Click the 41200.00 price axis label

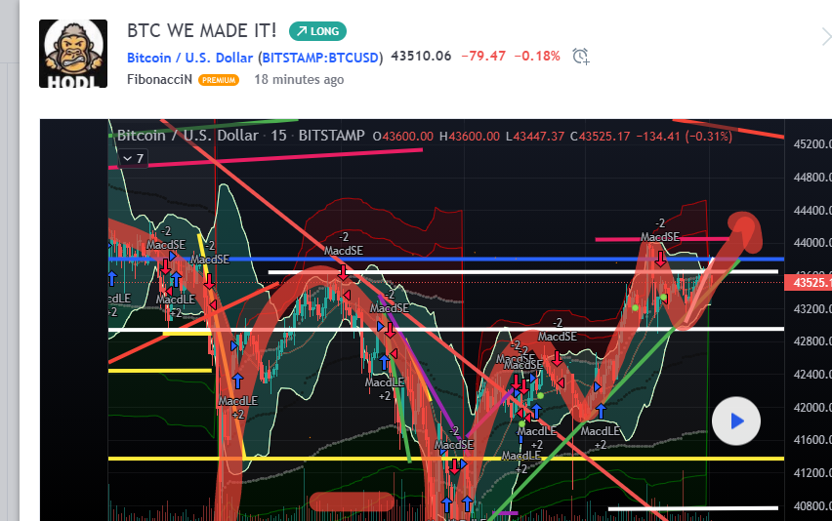point(809,473)
